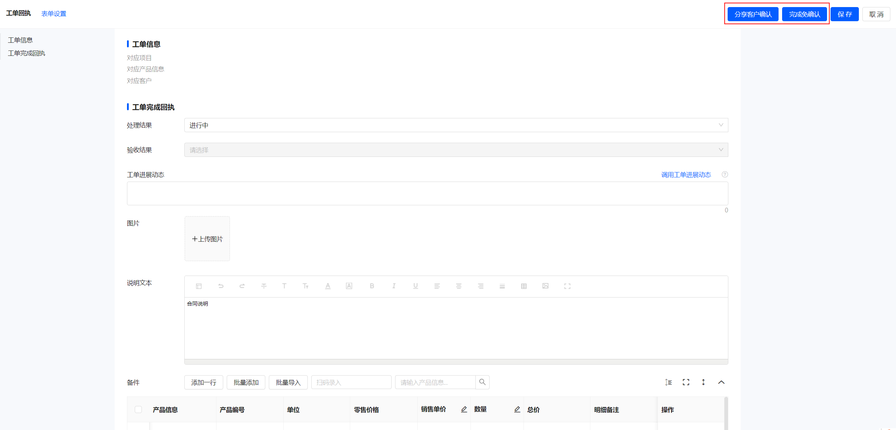Click the 对应项目 label
This screenshot has width=896, height=430.
click(139, 58)
